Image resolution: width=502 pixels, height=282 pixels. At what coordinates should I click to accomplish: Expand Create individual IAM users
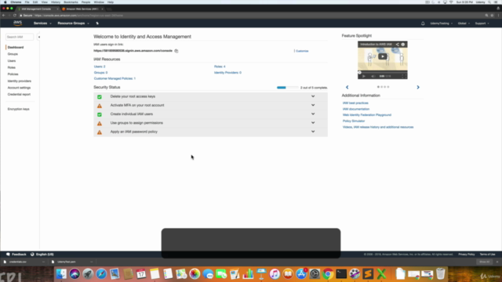click(313, 114)
